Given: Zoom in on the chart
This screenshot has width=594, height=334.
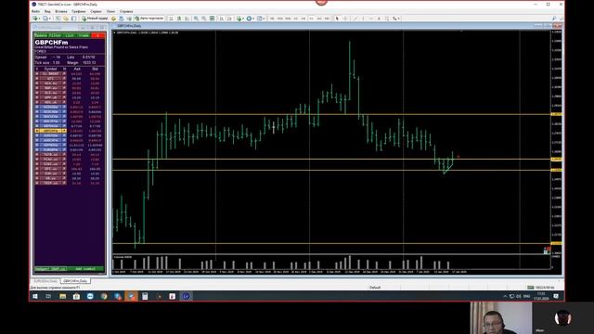Looking at the screenshot, I should 196,19.
